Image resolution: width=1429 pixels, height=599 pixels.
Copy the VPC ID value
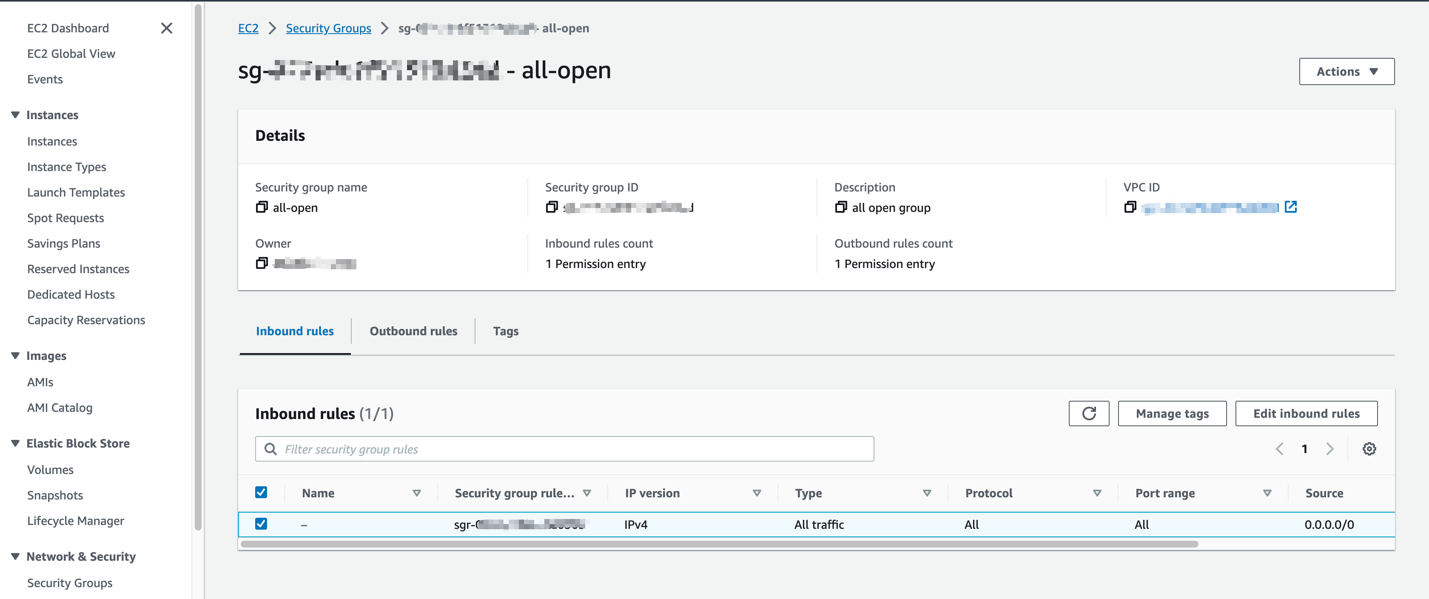coord(1130,207)
